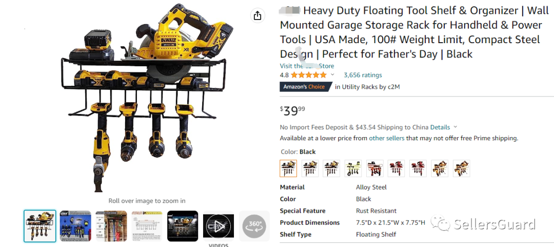The height and width of the screenshot is (247, 554).
Task: Expand the shipping Details chevron
Action: coord(456,127)
